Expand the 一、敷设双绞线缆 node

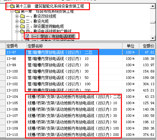point(17,16)
